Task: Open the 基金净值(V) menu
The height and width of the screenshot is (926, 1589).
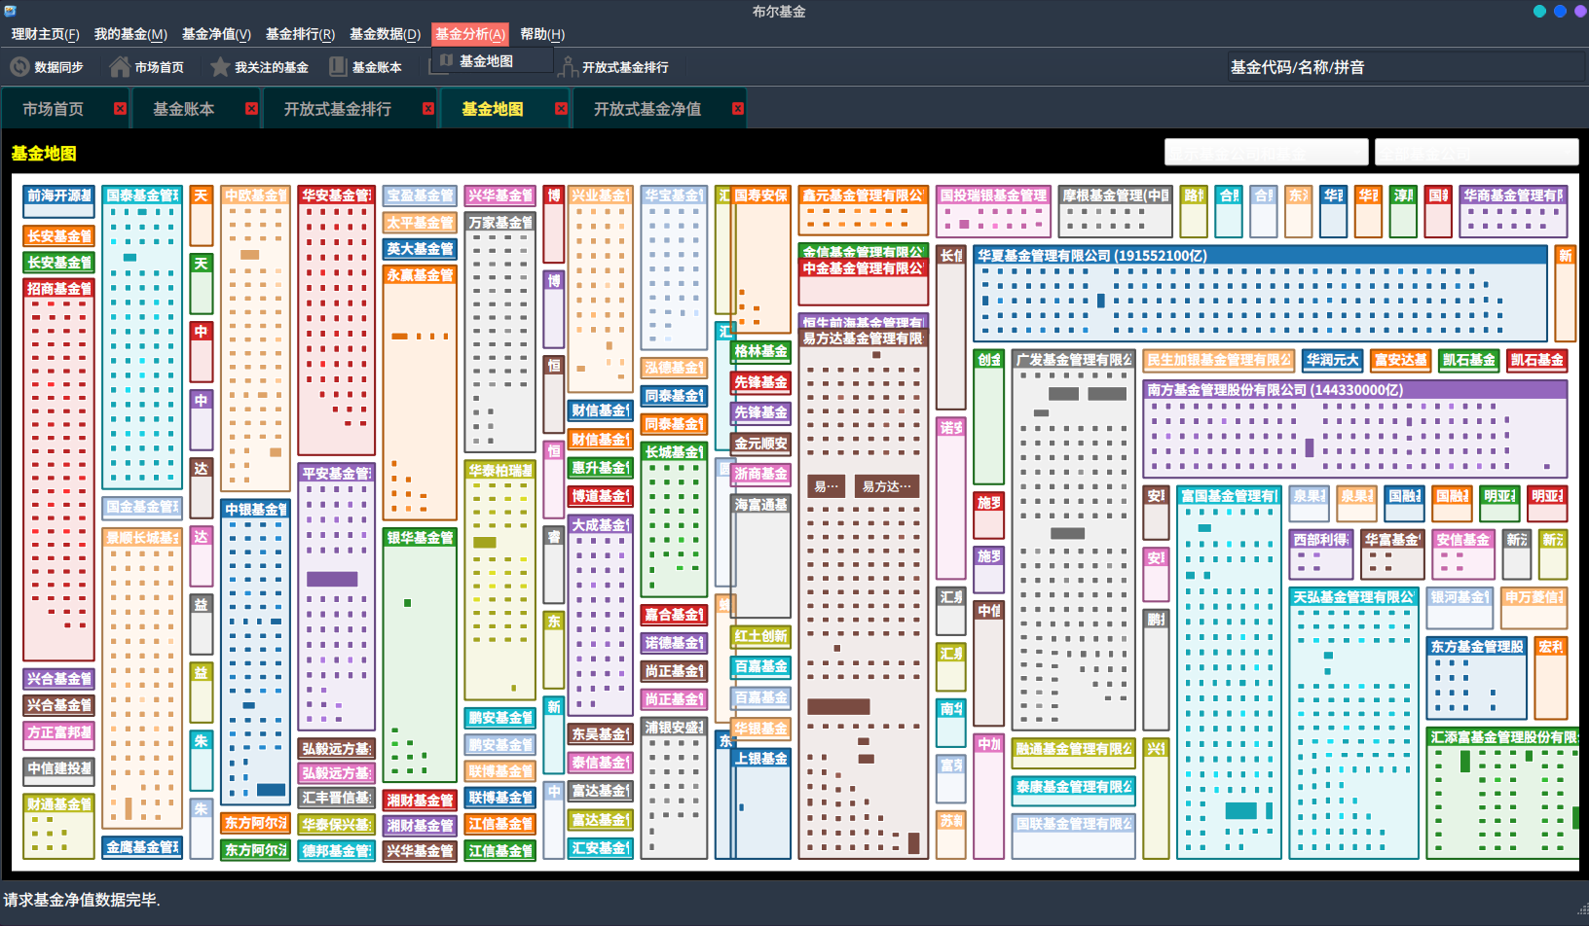Action: click(x=216, y=34)
